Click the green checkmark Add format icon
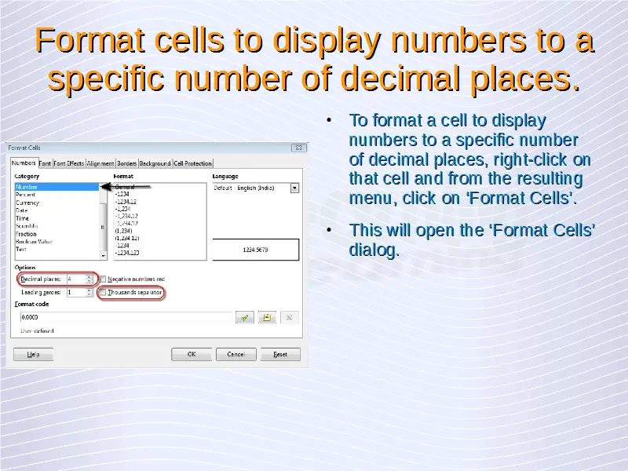The width and height of the screenshot is (628, 471). tap(245, 317)
